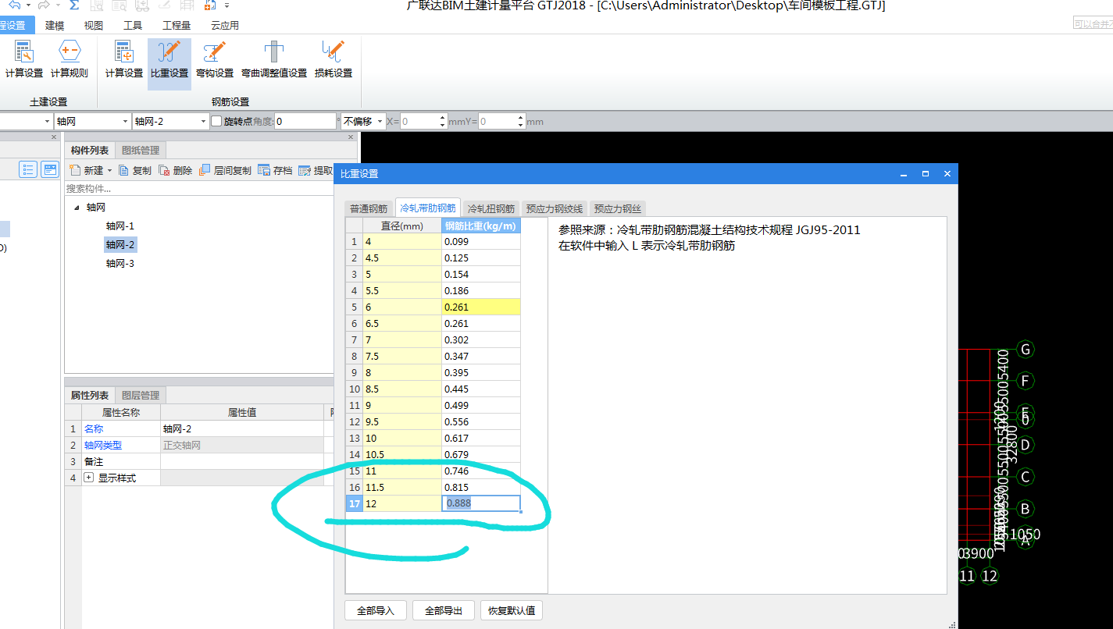Click the X offset stepper arrows
The height and width of the screenshot is (629, 1113).
pyautogui.click(x=443, y=121)
